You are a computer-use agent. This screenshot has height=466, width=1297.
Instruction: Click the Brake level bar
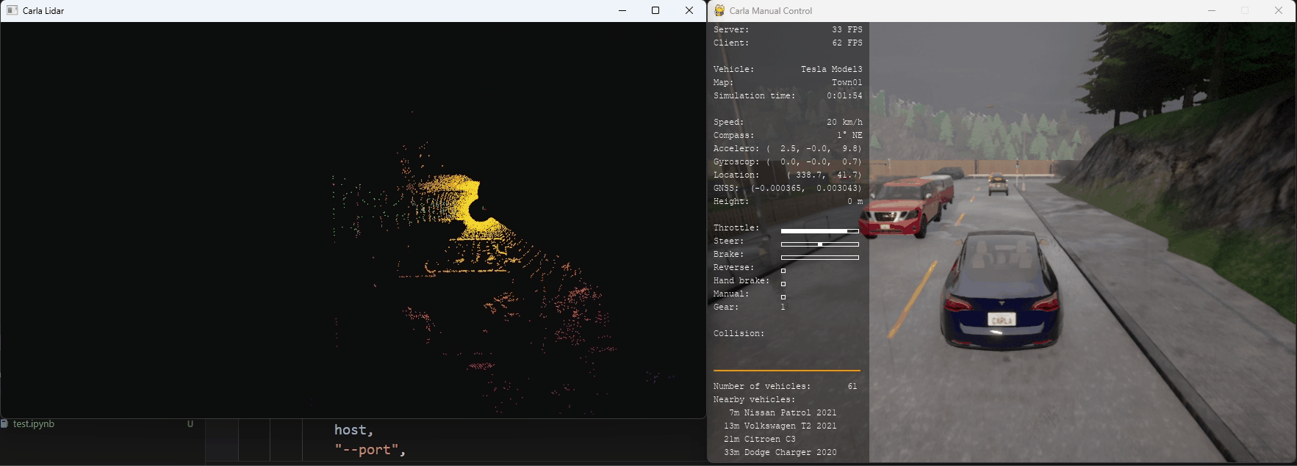pos(819,258)
